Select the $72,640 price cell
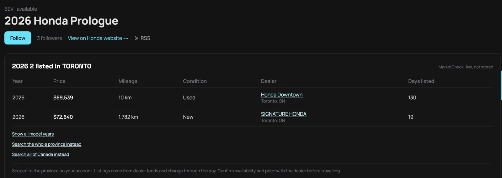 (x=63, y=117)
